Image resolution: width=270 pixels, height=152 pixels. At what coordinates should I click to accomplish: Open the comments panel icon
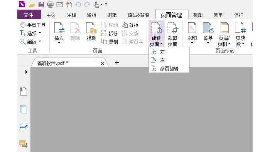[24, 144]
